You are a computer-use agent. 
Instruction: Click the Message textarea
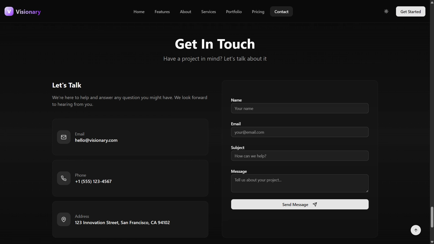point(299,183)
